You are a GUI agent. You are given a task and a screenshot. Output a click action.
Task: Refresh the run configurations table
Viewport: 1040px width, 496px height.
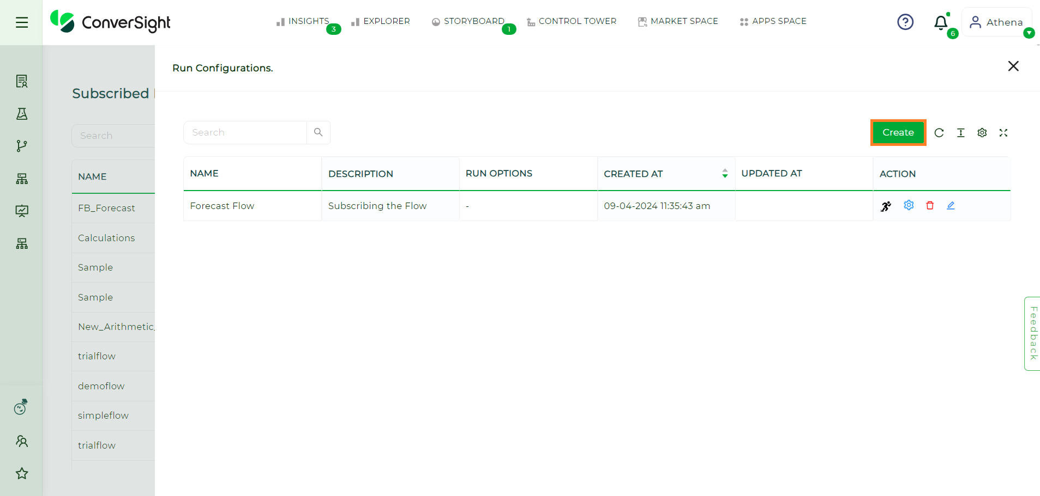[939, 133]
